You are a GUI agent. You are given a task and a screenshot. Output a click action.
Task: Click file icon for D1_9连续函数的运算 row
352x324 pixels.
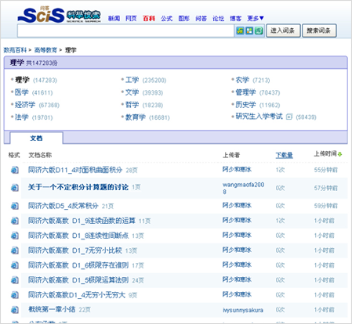click(15, 221)
